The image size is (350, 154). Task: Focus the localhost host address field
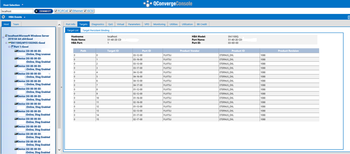pos(17,11)
